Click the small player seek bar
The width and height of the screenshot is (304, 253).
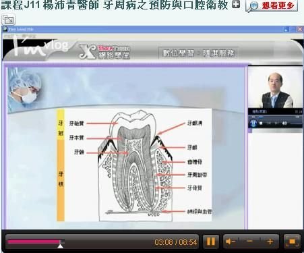[275, 117]
